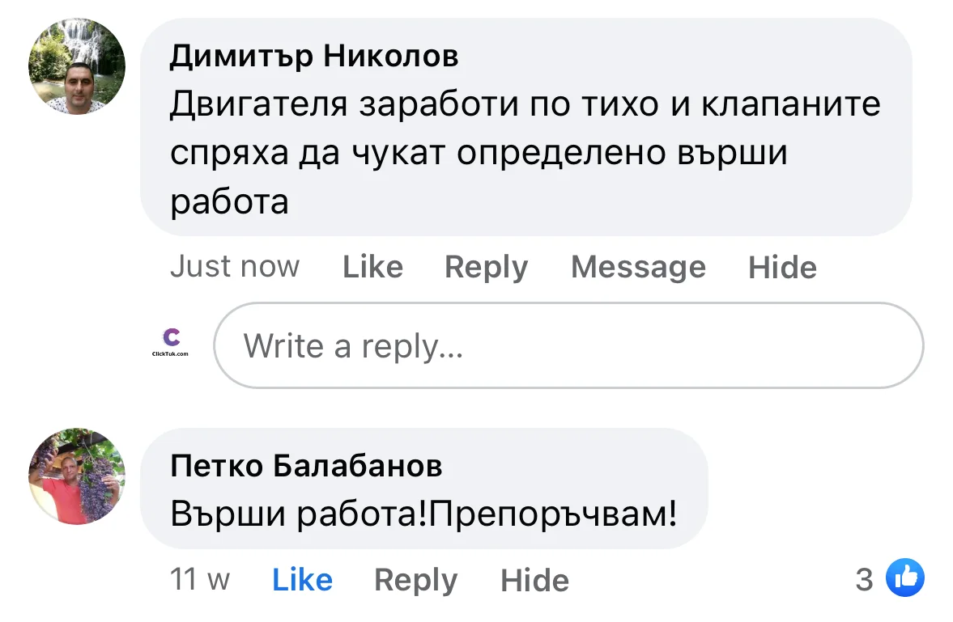Click the name Петко Балабанов

pos(306,466)
